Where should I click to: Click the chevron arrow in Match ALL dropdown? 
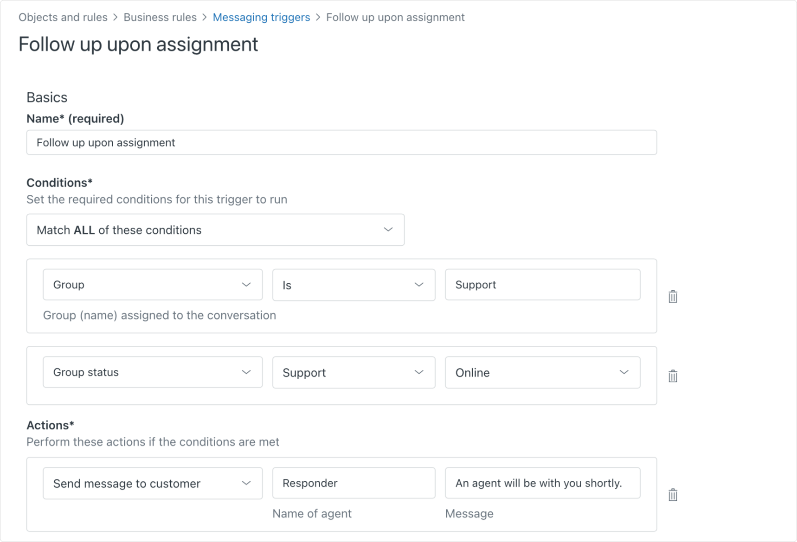388,230
